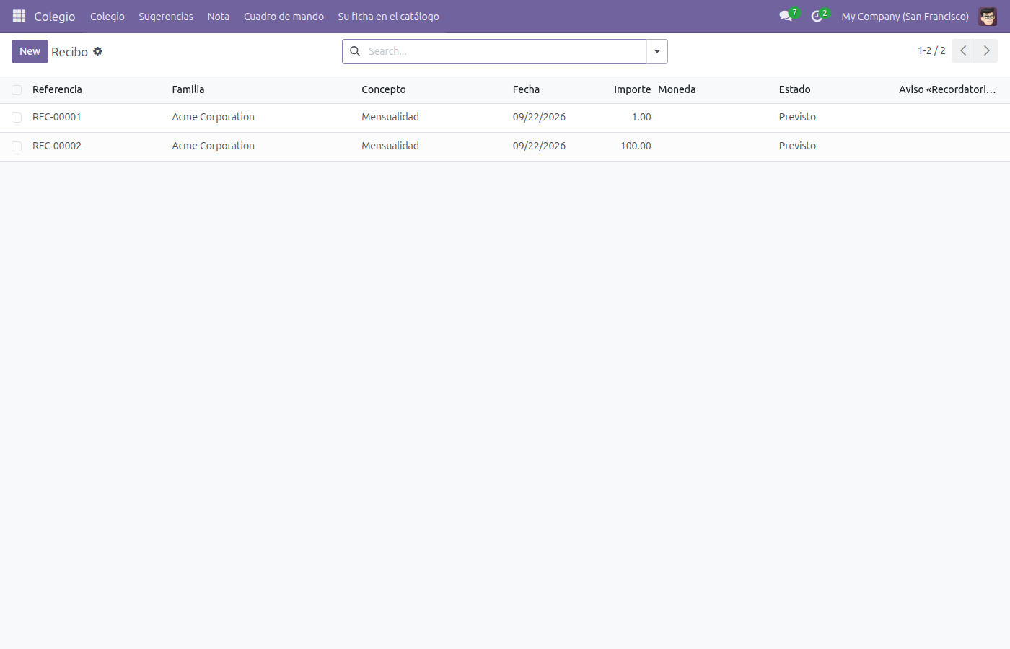1010x649 pixels.
Task: Open the gear actions menu beside Recibo
Action: pyautogui.click(x=97, y=51)
